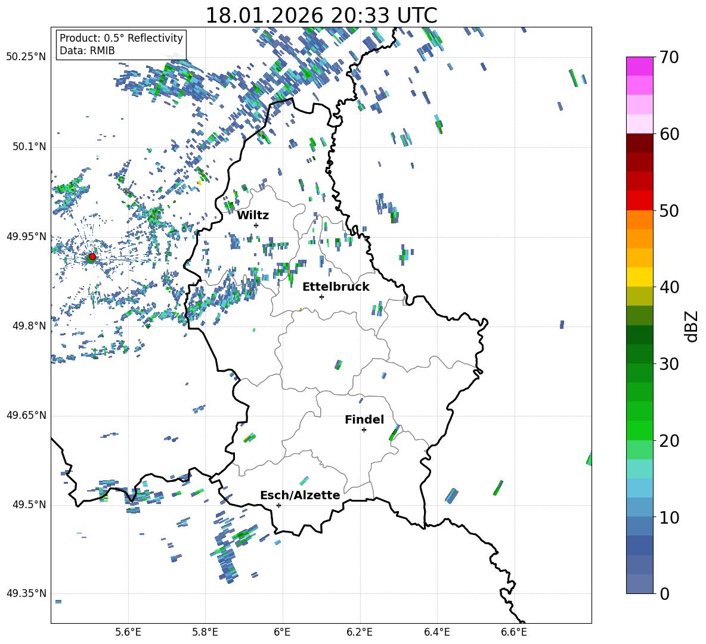Click the red radar site marker
706x644 pixels.
point(92,256)
